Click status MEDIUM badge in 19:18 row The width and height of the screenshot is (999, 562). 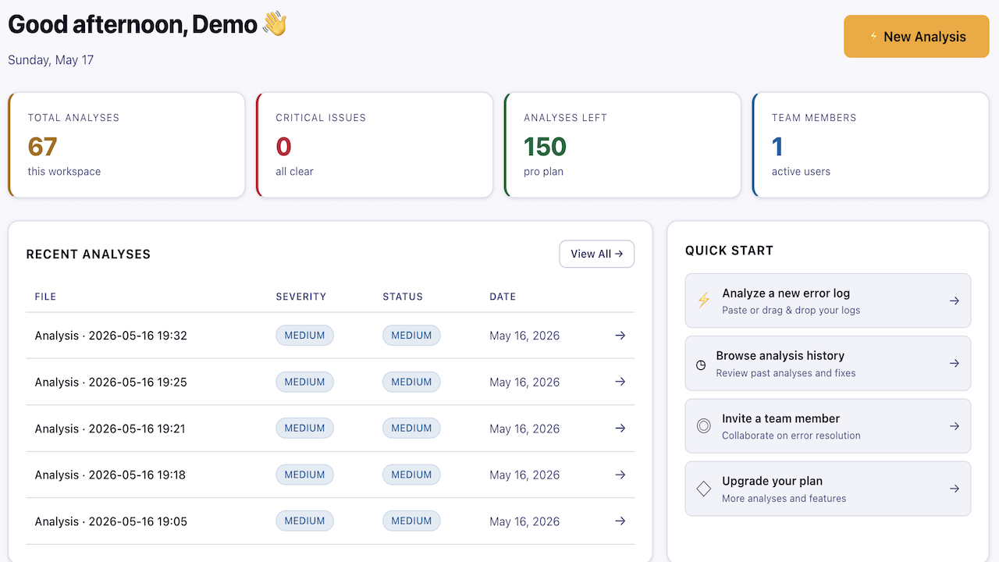click(411, 475)
